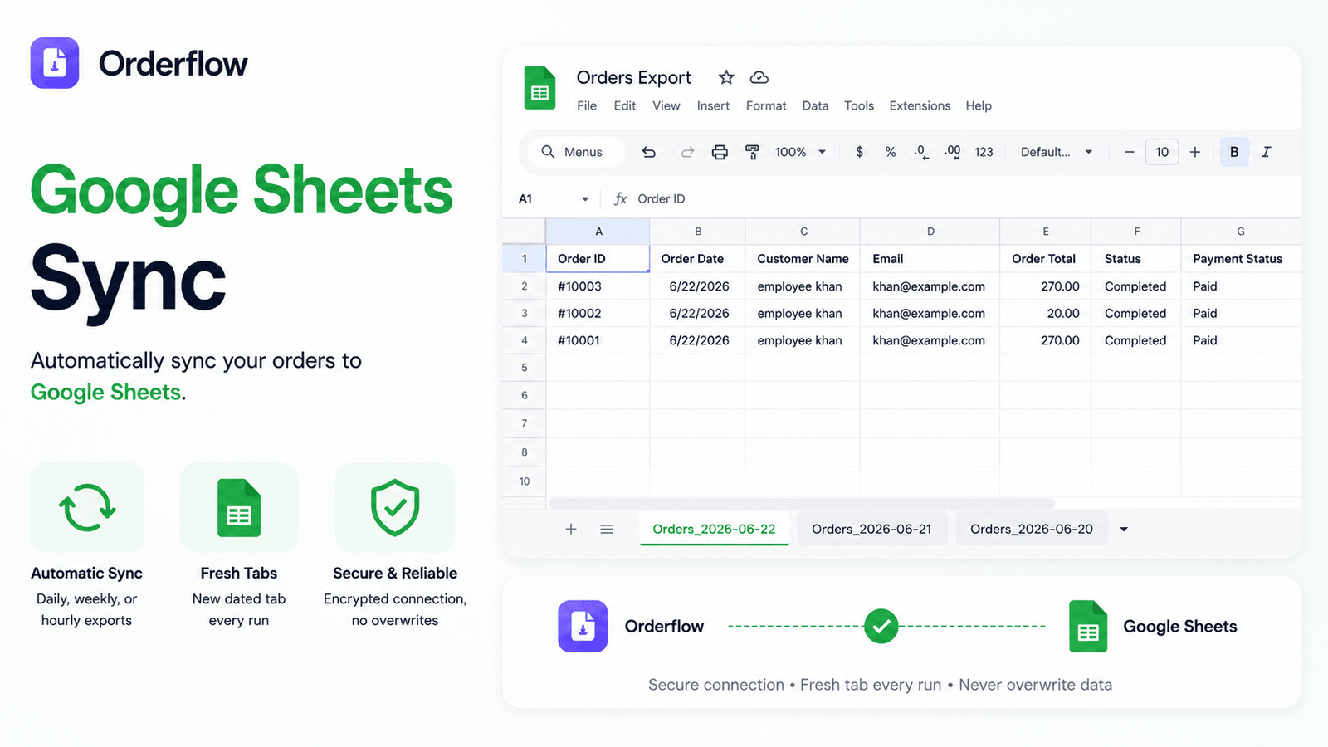Open the Insert menu

pos(714,105)
